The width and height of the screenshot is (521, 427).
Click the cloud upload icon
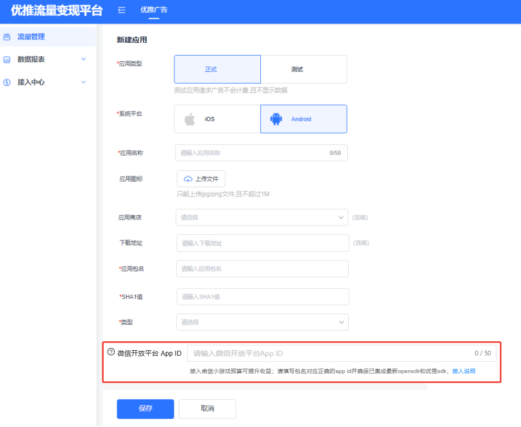pos(188,179)
